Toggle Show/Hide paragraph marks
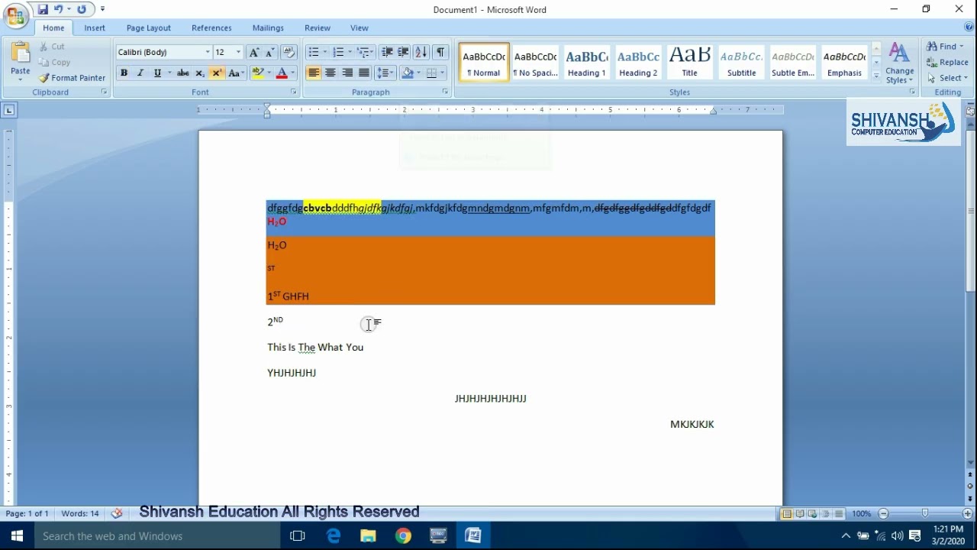This screenshot has height=550, width=977. click(440, 52)
